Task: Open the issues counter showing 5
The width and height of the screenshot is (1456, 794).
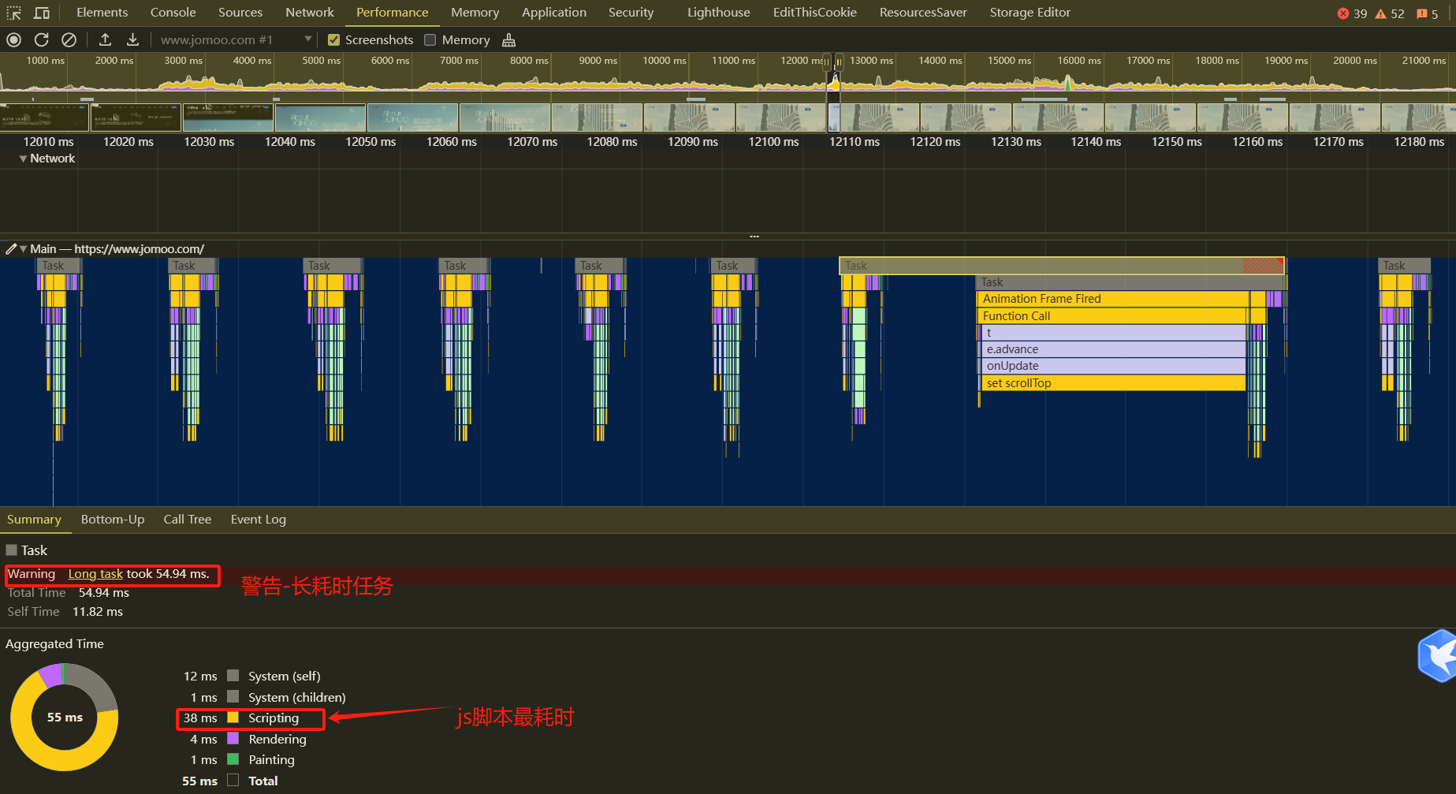Action: tap(1428, 13)
